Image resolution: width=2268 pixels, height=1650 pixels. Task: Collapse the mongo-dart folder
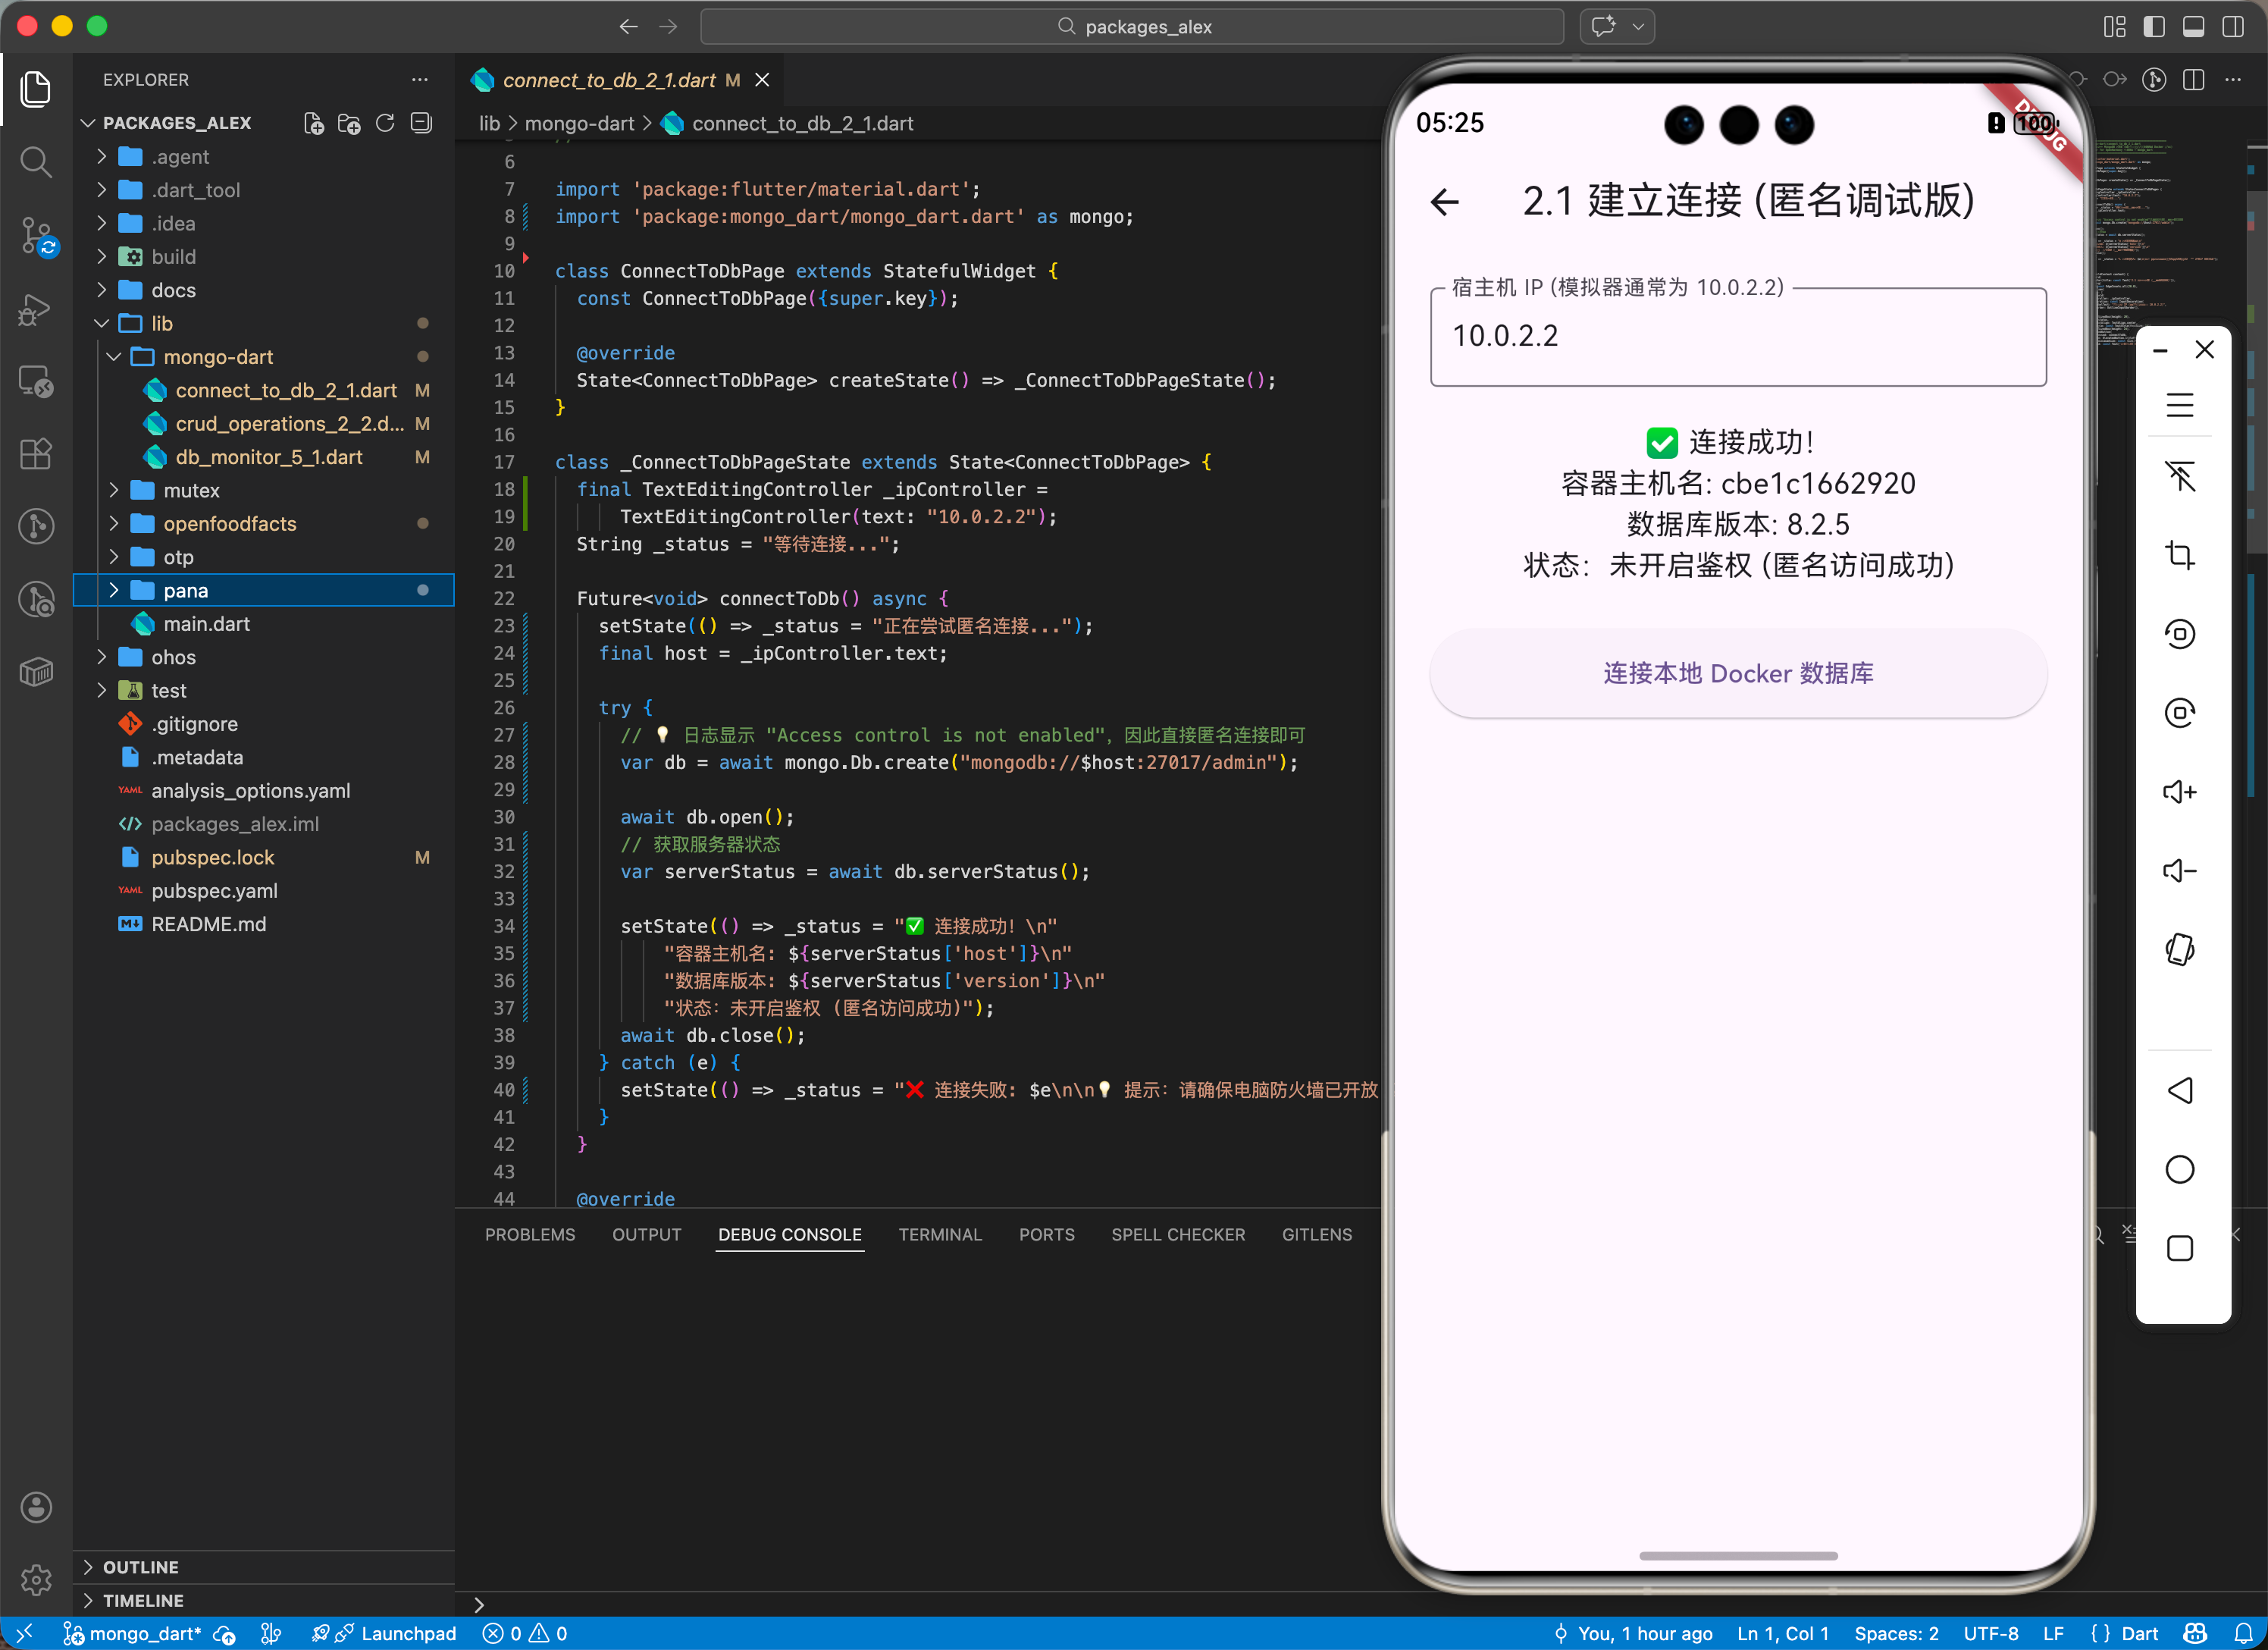coord(217,357)
